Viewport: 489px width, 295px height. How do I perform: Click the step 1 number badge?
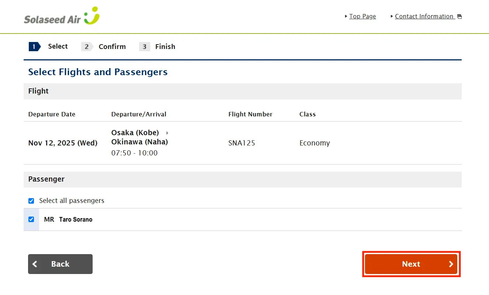34,46
